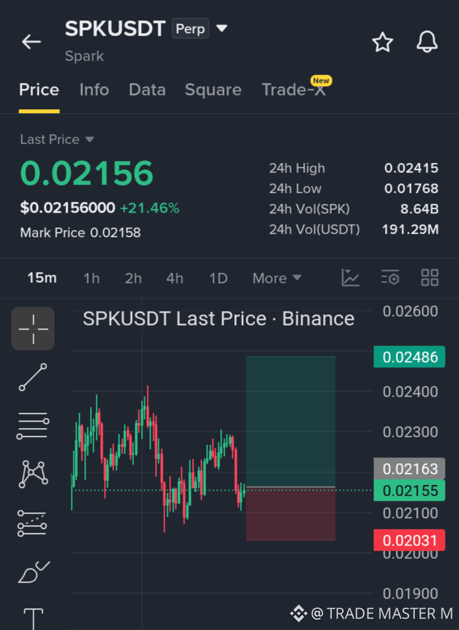
Task: Select the 4h timeframe
Action: [175, 278]
